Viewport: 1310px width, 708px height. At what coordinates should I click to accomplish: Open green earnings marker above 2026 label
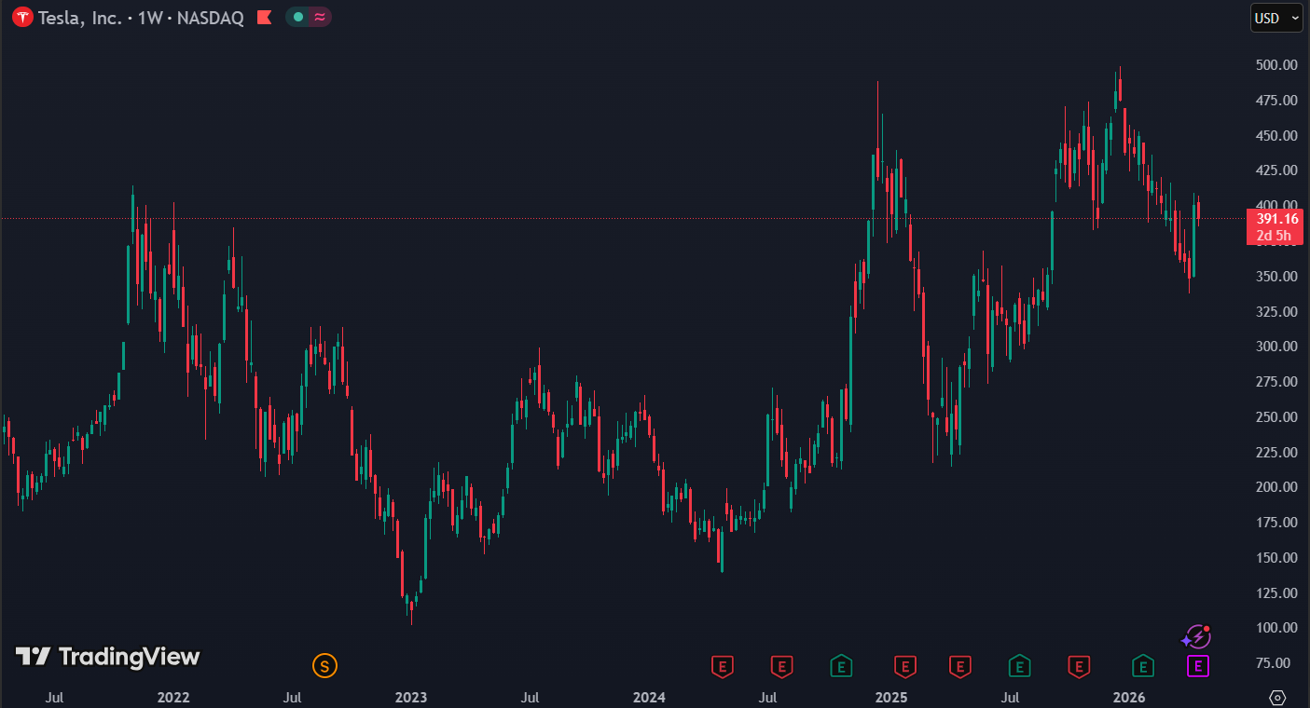[1143, 666]
